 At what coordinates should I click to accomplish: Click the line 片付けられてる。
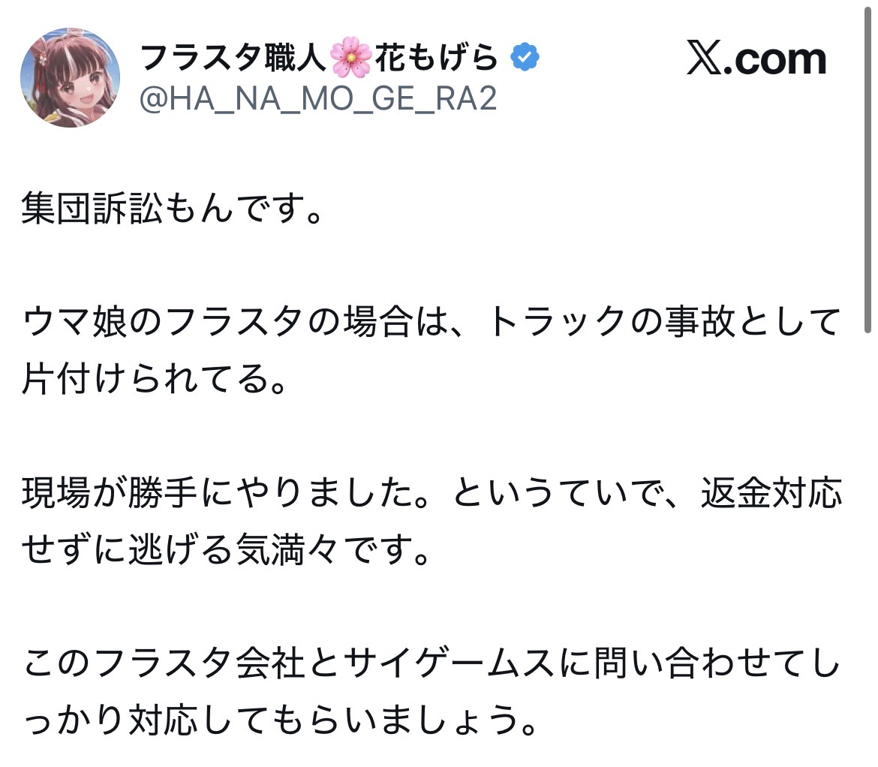click(155, 380)
